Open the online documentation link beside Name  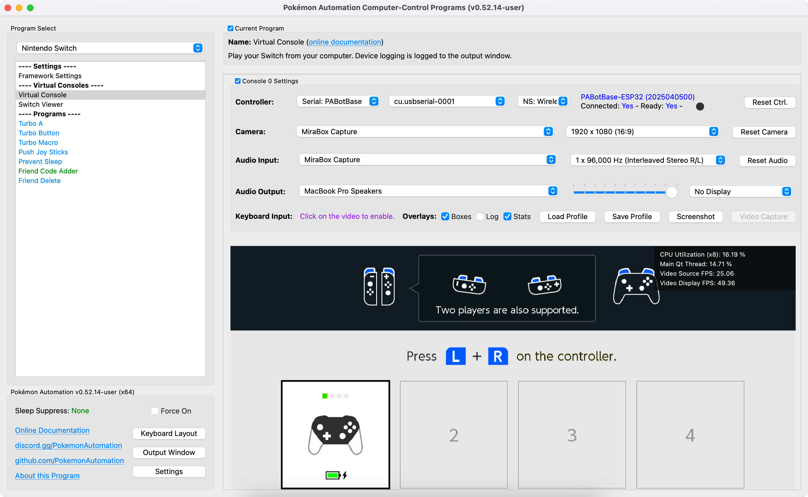click(x=344, y=42)
